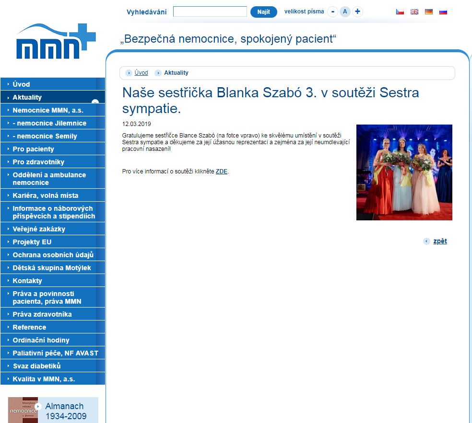Focus the Vyhledávání search field
Image resolution: width=472 pixels, height=423 pixels.
pyautogui.click(x=210, y=12)
